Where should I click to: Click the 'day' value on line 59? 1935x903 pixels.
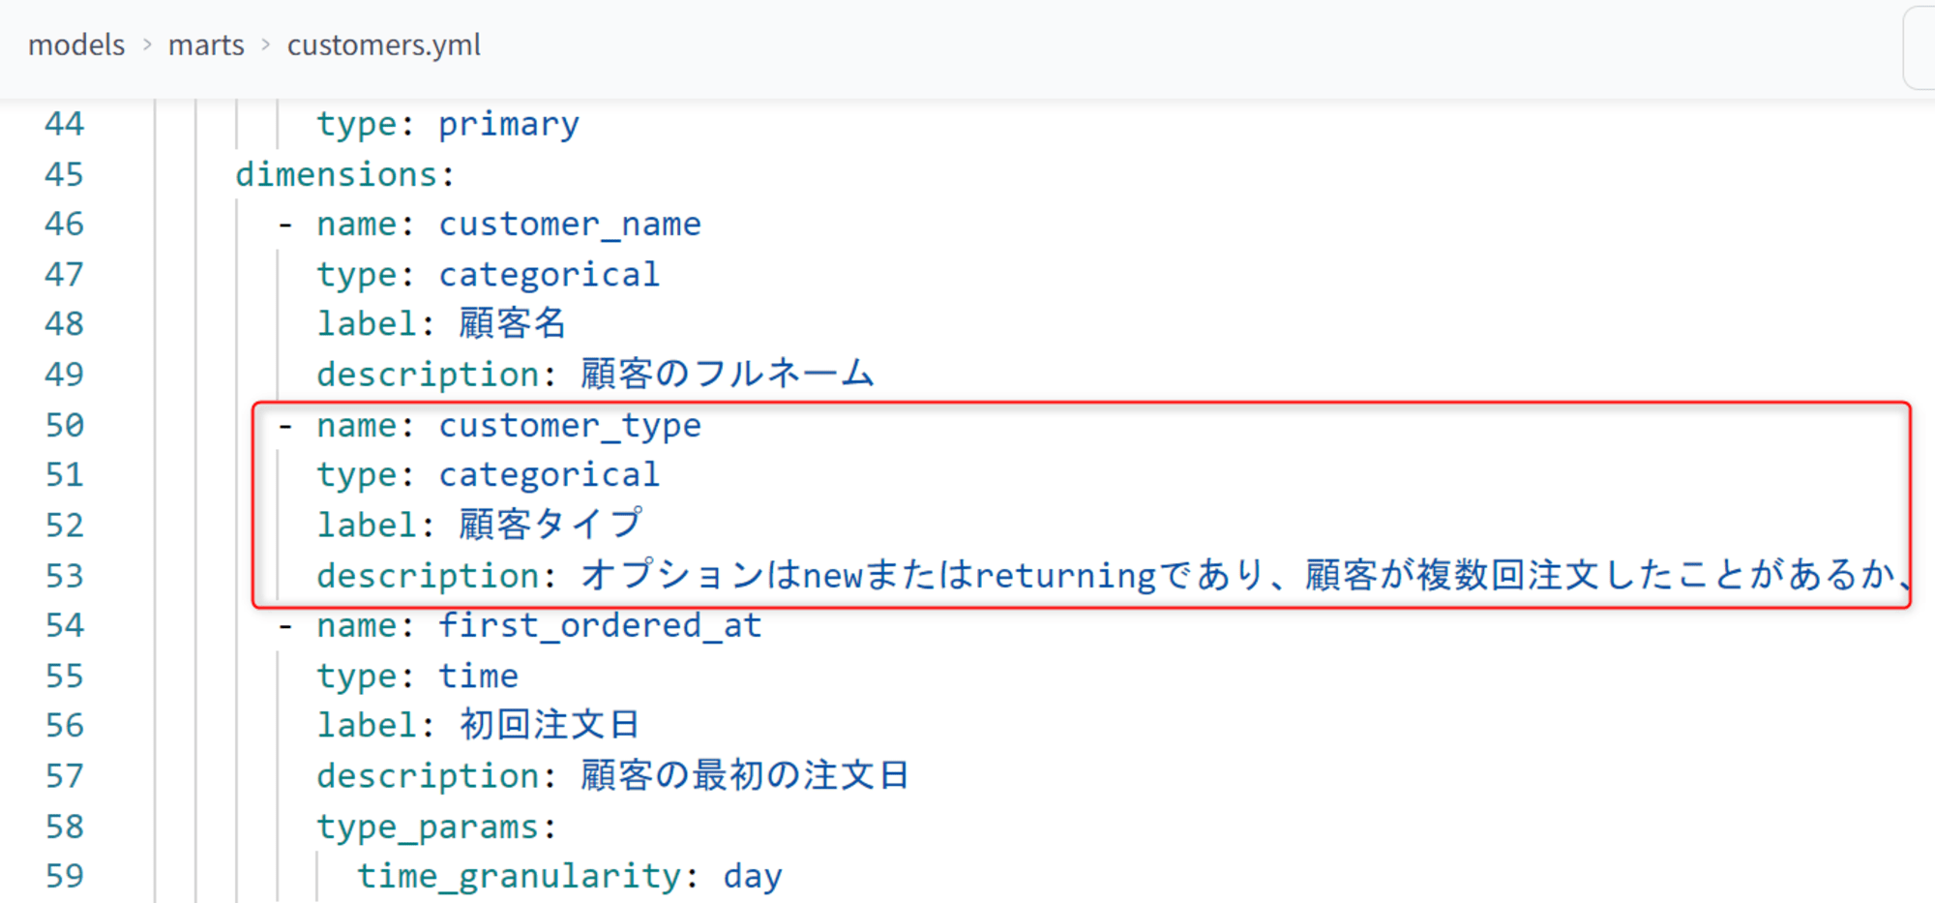click(753, 878)
